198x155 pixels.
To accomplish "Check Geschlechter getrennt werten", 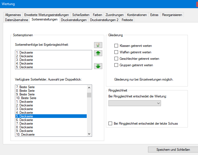I will (x=116, y=59).
